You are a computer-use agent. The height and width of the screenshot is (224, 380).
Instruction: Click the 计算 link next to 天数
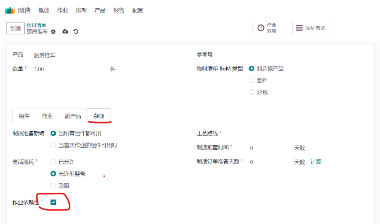(x=316, y=162)
